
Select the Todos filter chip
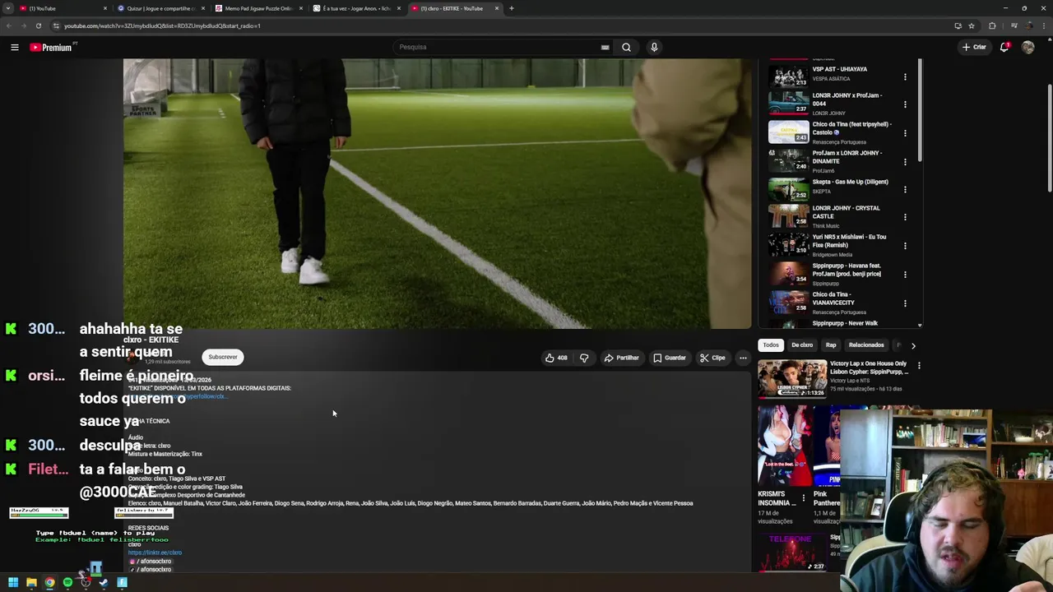click(770, 345)
